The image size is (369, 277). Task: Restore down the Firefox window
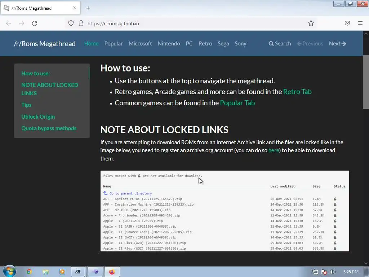(x=350, y=4)
